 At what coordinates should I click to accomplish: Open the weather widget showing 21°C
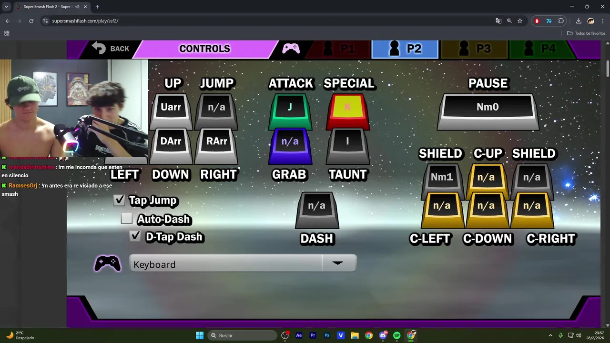point(20,335)
